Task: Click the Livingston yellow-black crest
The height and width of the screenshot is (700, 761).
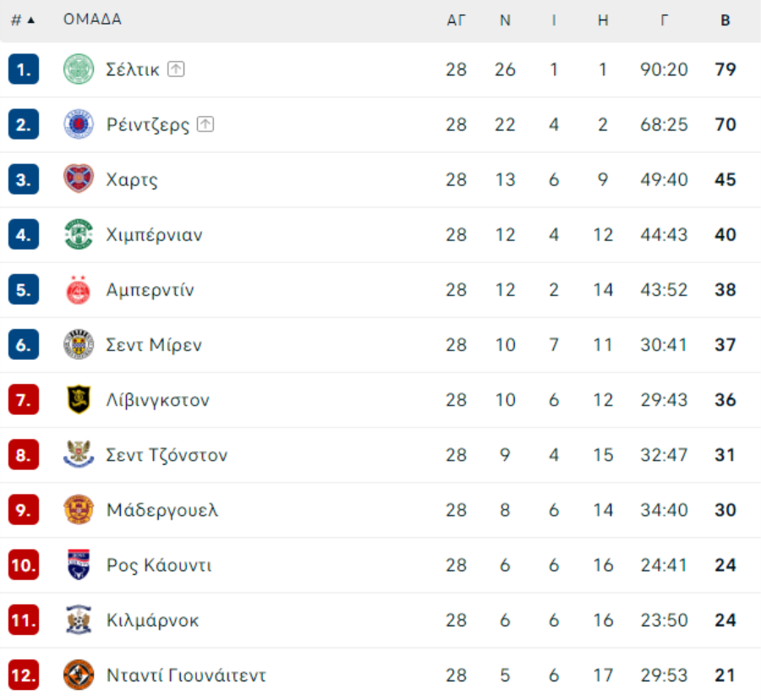Action: (x=79, y=400)
